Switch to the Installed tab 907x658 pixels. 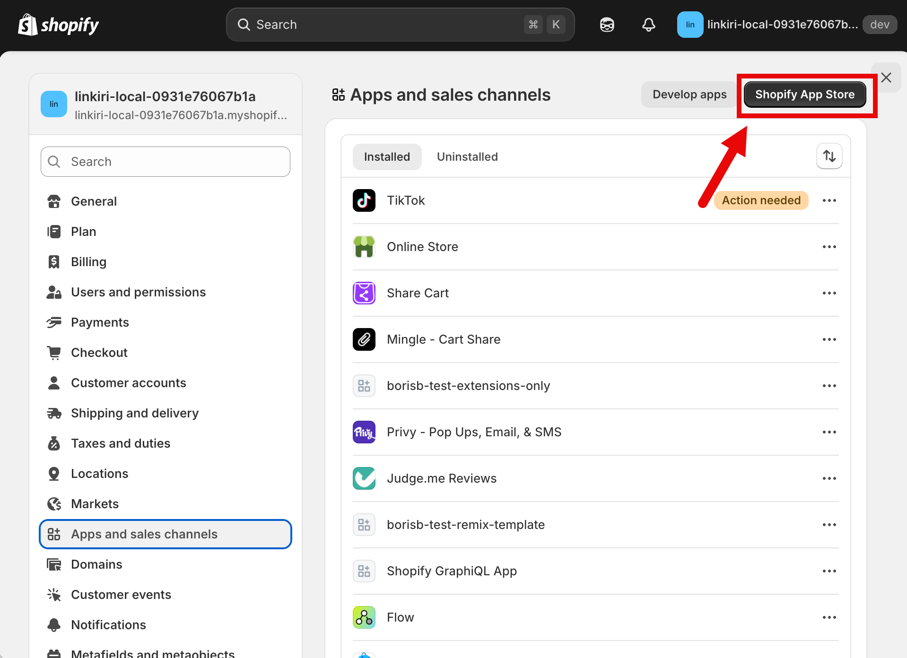[387, 156]
